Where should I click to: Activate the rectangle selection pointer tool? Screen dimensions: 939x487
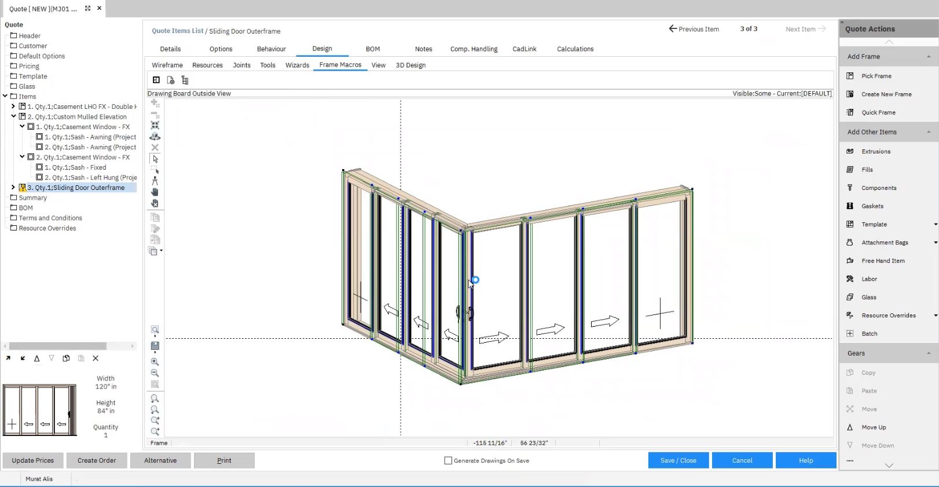tap(155, 170)
